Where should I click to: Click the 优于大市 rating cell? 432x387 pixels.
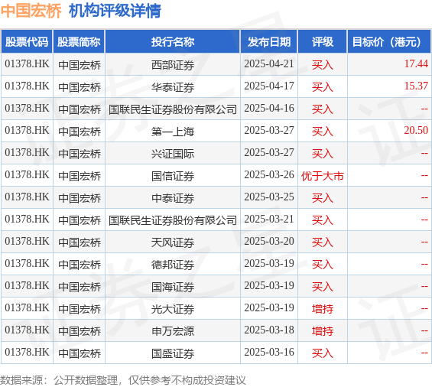[x=323, y=176]
